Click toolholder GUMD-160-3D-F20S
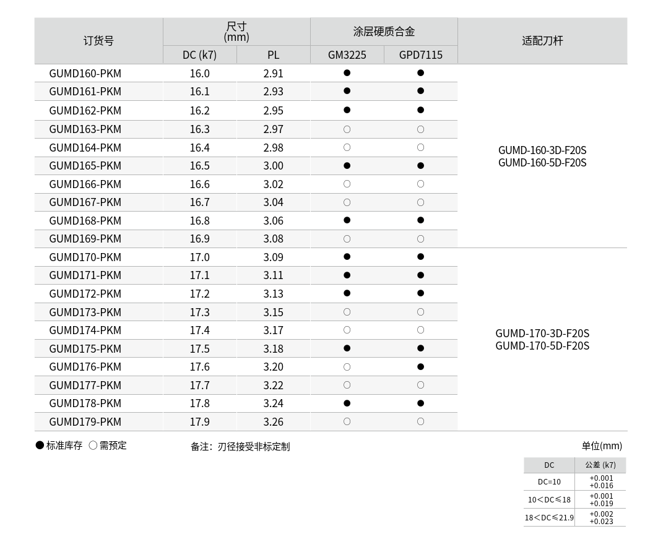658x534 pixels. tap(542, 150)
